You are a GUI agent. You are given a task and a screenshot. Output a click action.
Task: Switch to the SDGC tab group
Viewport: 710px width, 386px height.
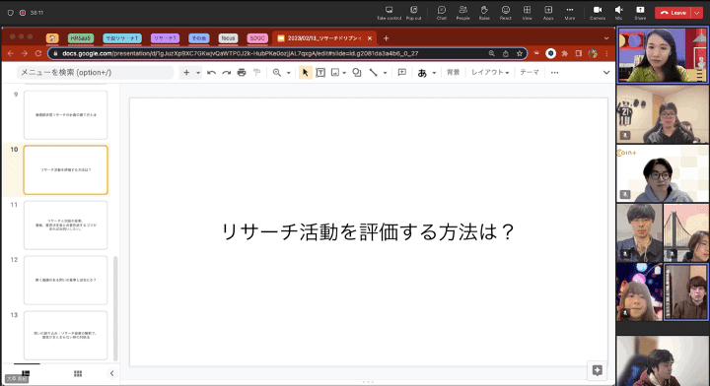257,38
